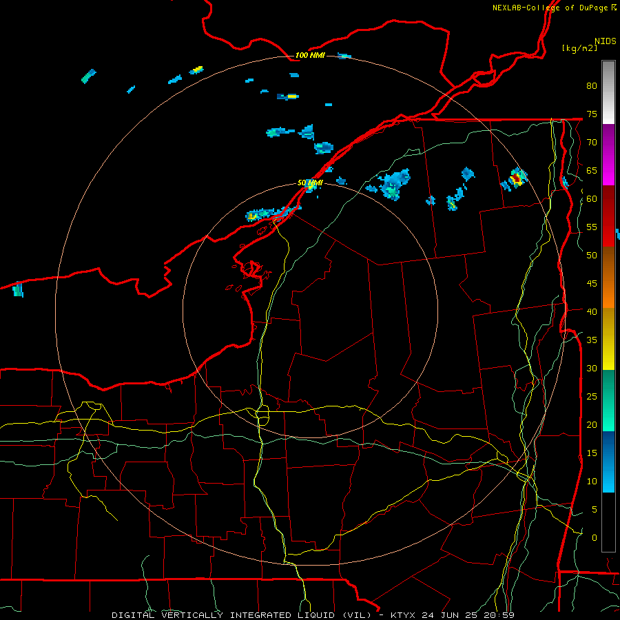Pick the green segment of the color bar

pyautogui.click(x=608, y=400)
